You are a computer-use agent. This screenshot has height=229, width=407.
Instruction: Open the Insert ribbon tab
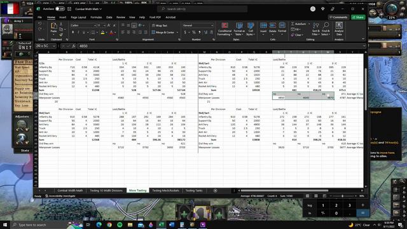pos(62,17)
